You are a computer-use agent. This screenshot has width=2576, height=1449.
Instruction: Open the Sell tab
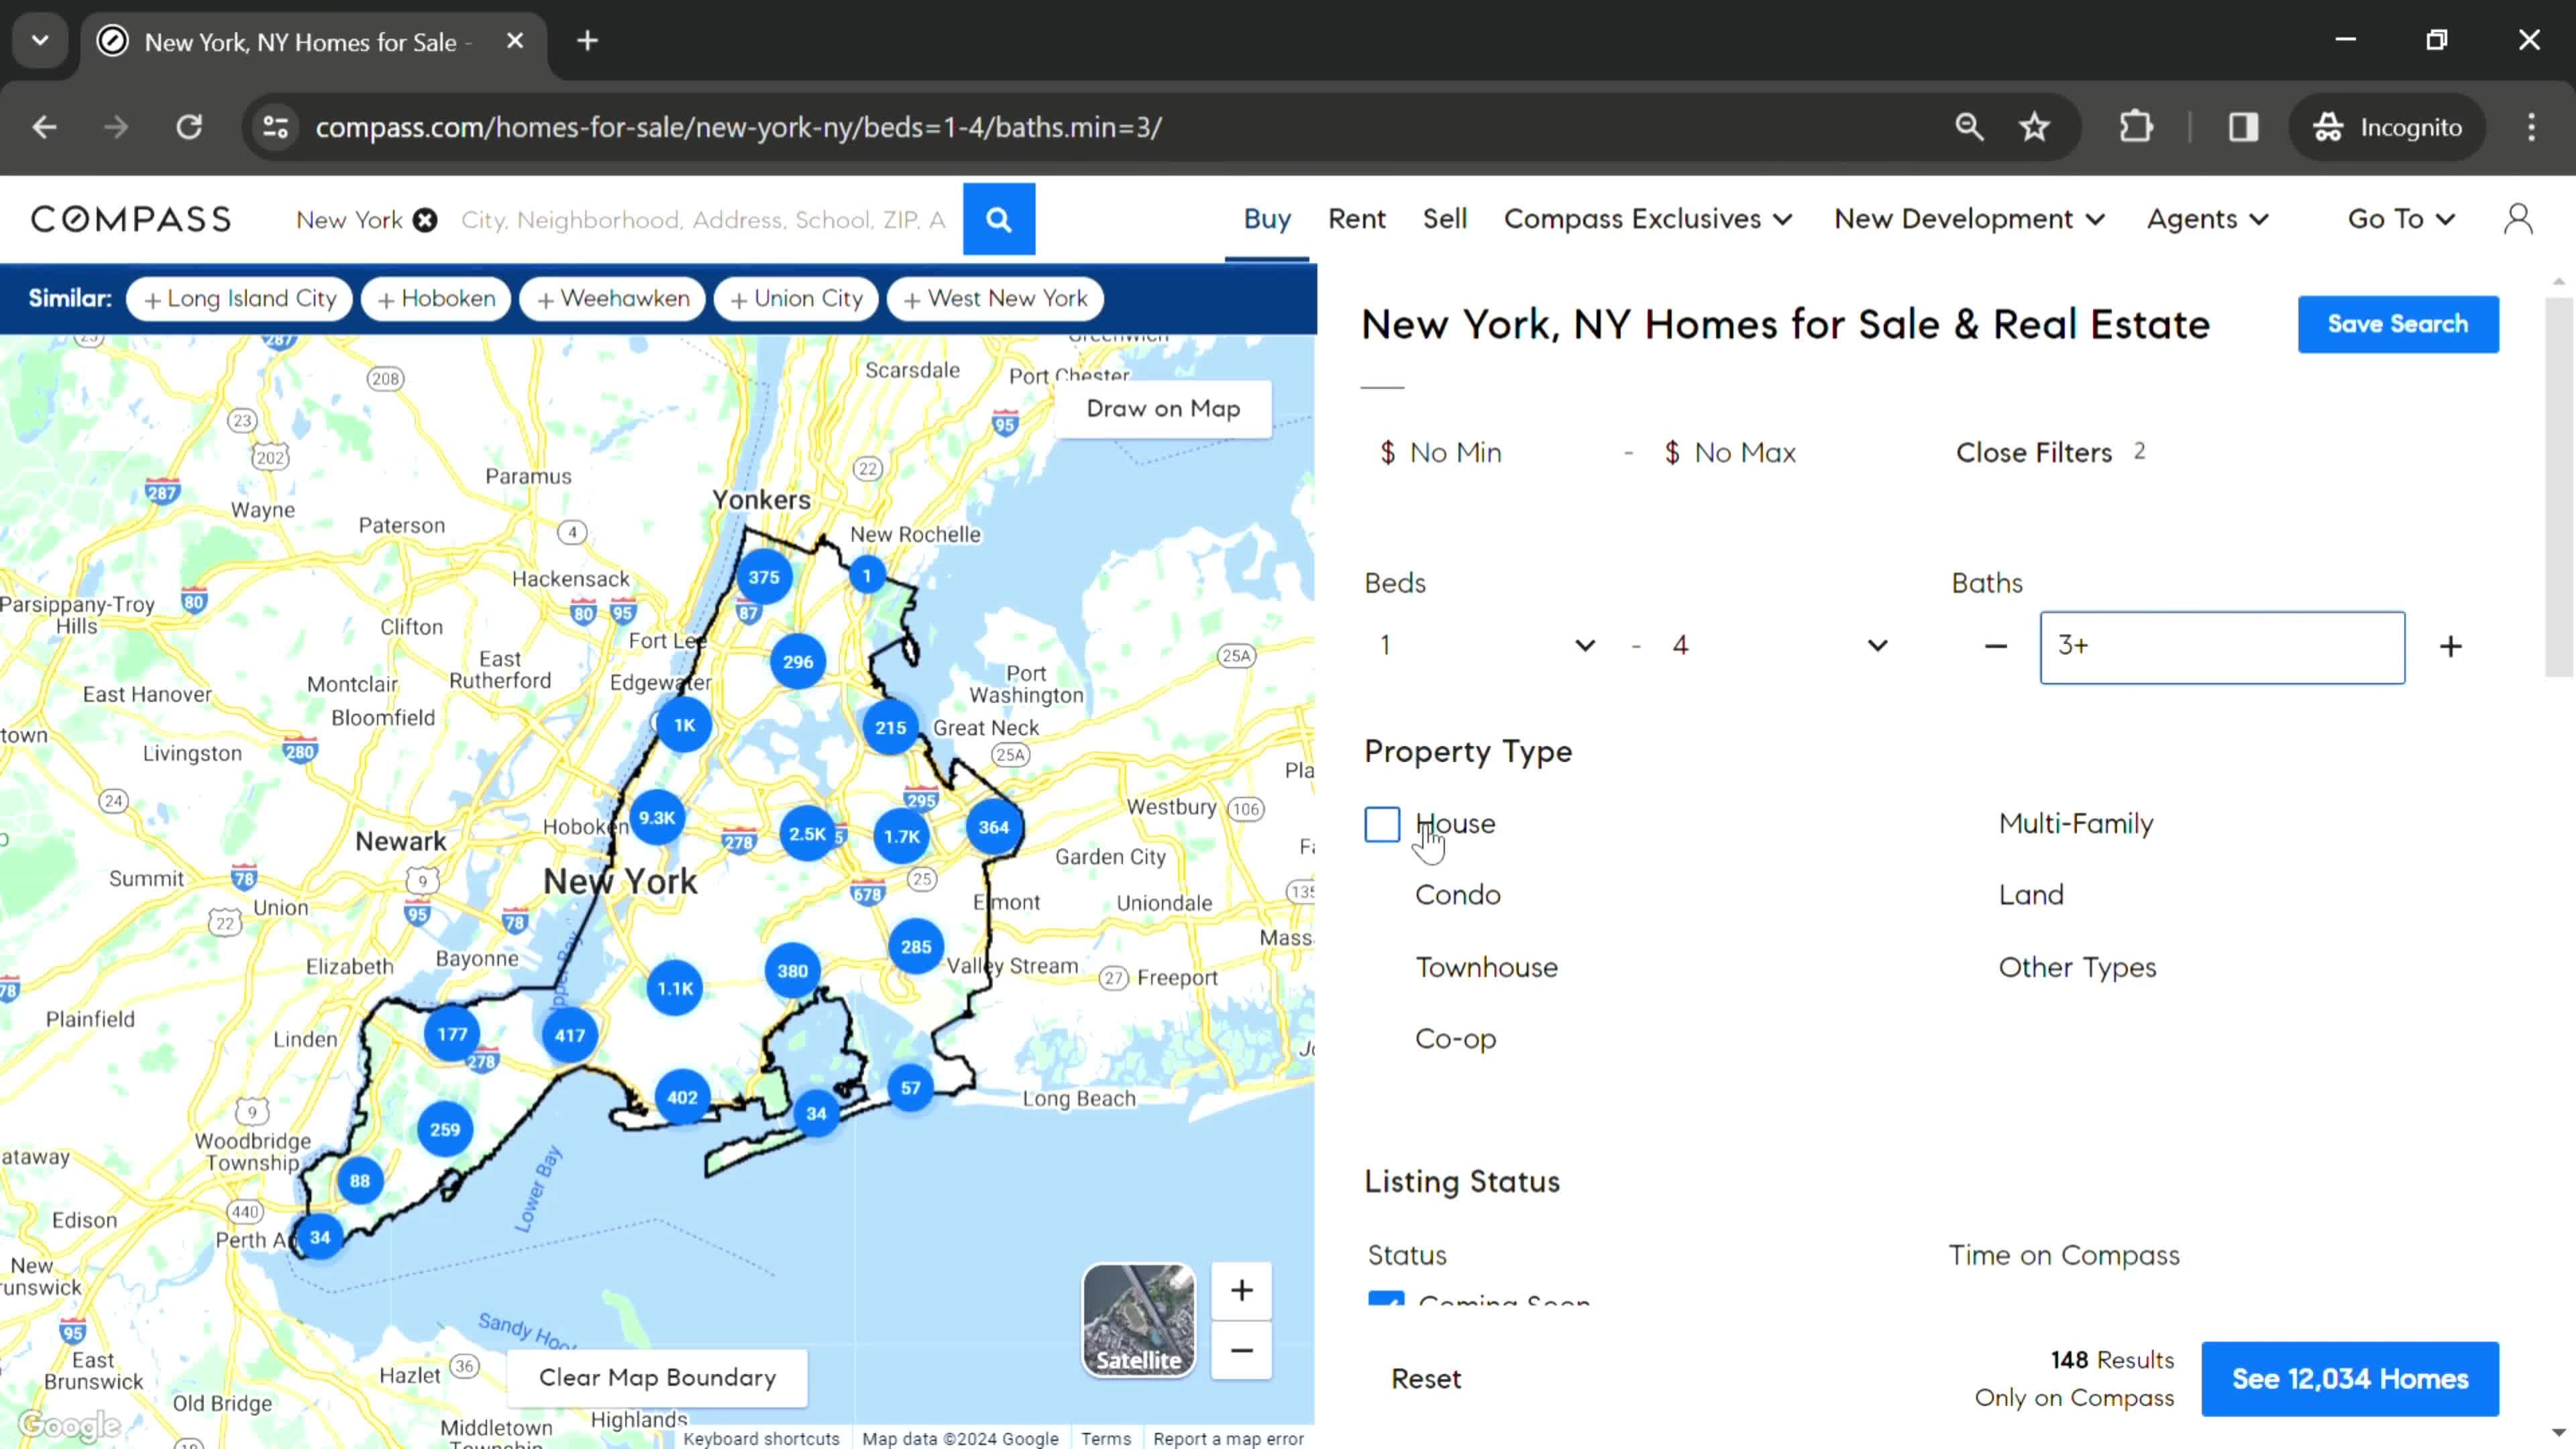1444,219
